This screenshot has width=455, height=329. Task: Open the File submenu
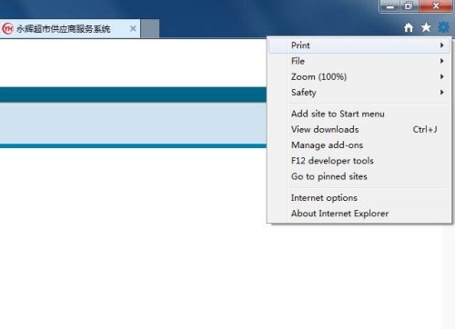[359, 61]
